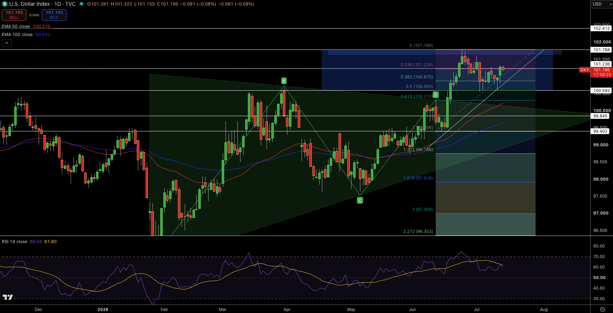Select the 0.236 (101.224) Fibonacci level label
This screenshot has height=313, width=613.
[417, 65]
